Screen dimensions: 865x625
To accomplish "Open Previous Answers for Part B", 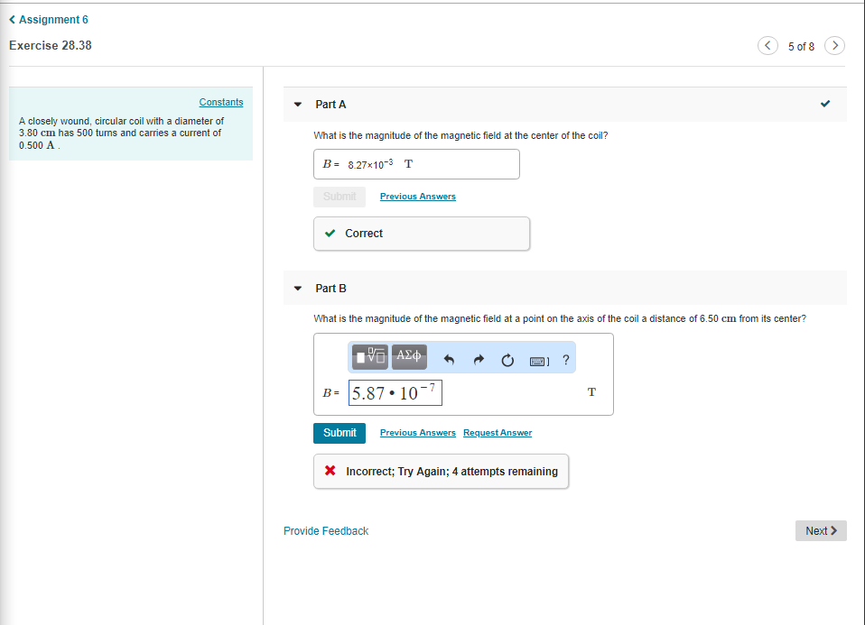I will tap(417, 433).
